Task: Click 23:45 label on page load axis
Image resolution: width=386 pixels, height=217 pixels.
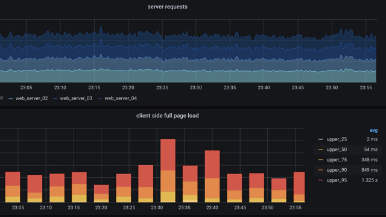Action: (x=240, y=207)
